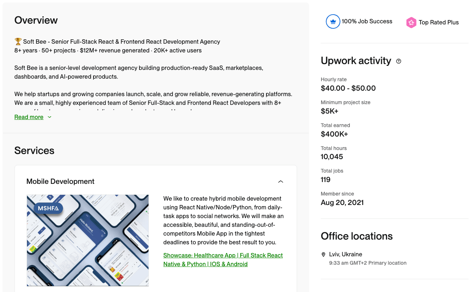Click the Overview section heading

(x=36, y=20)
